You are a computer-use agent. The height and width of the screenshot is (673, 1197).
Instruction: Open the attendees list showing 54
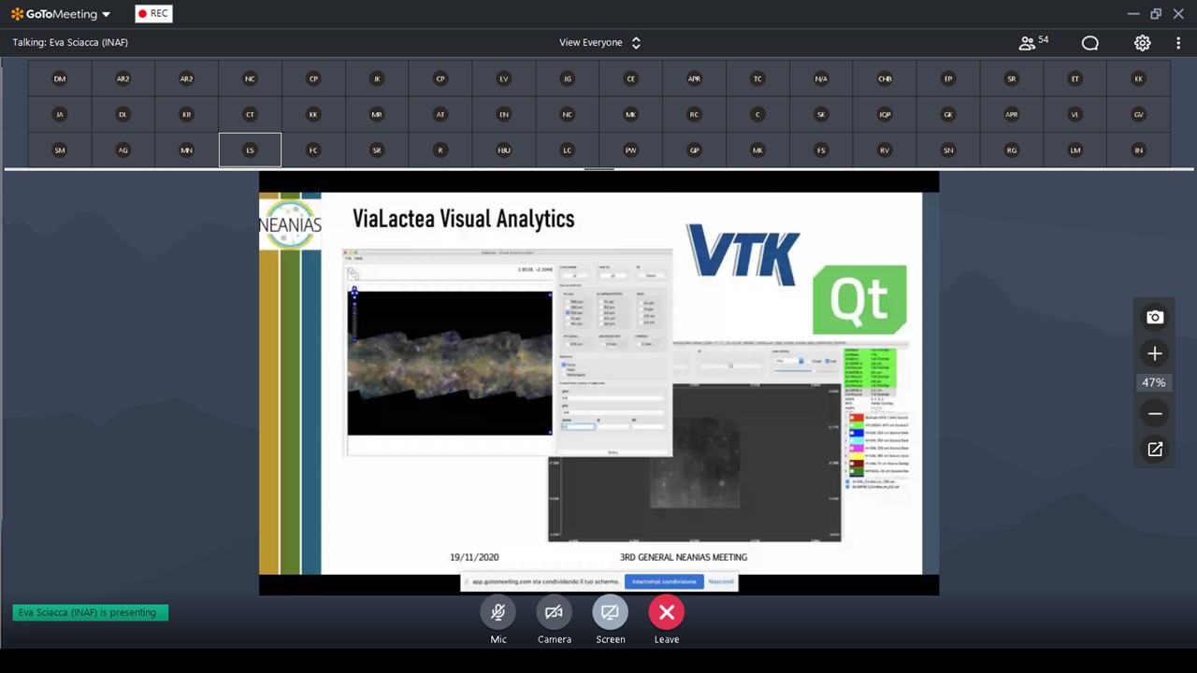[1033, 42]
